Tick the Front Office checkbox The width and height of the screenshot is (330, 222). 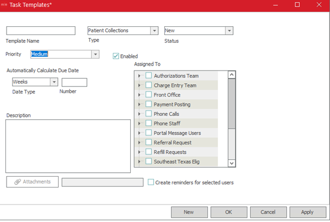(x=148, y=95)
